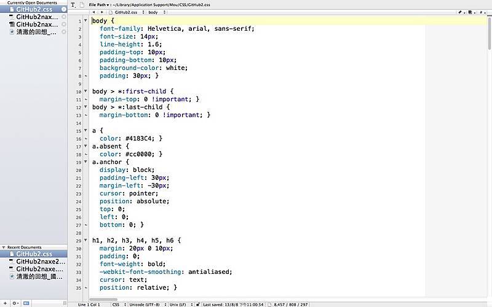Open the gear action menu
The image size is (492, 307).
point(15,303)
